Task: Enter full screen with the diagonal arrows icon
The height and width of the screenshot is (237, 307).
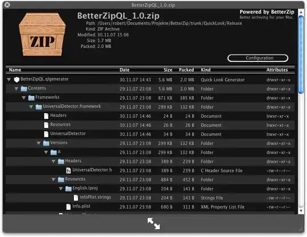Action: click(x=153, y=223)
